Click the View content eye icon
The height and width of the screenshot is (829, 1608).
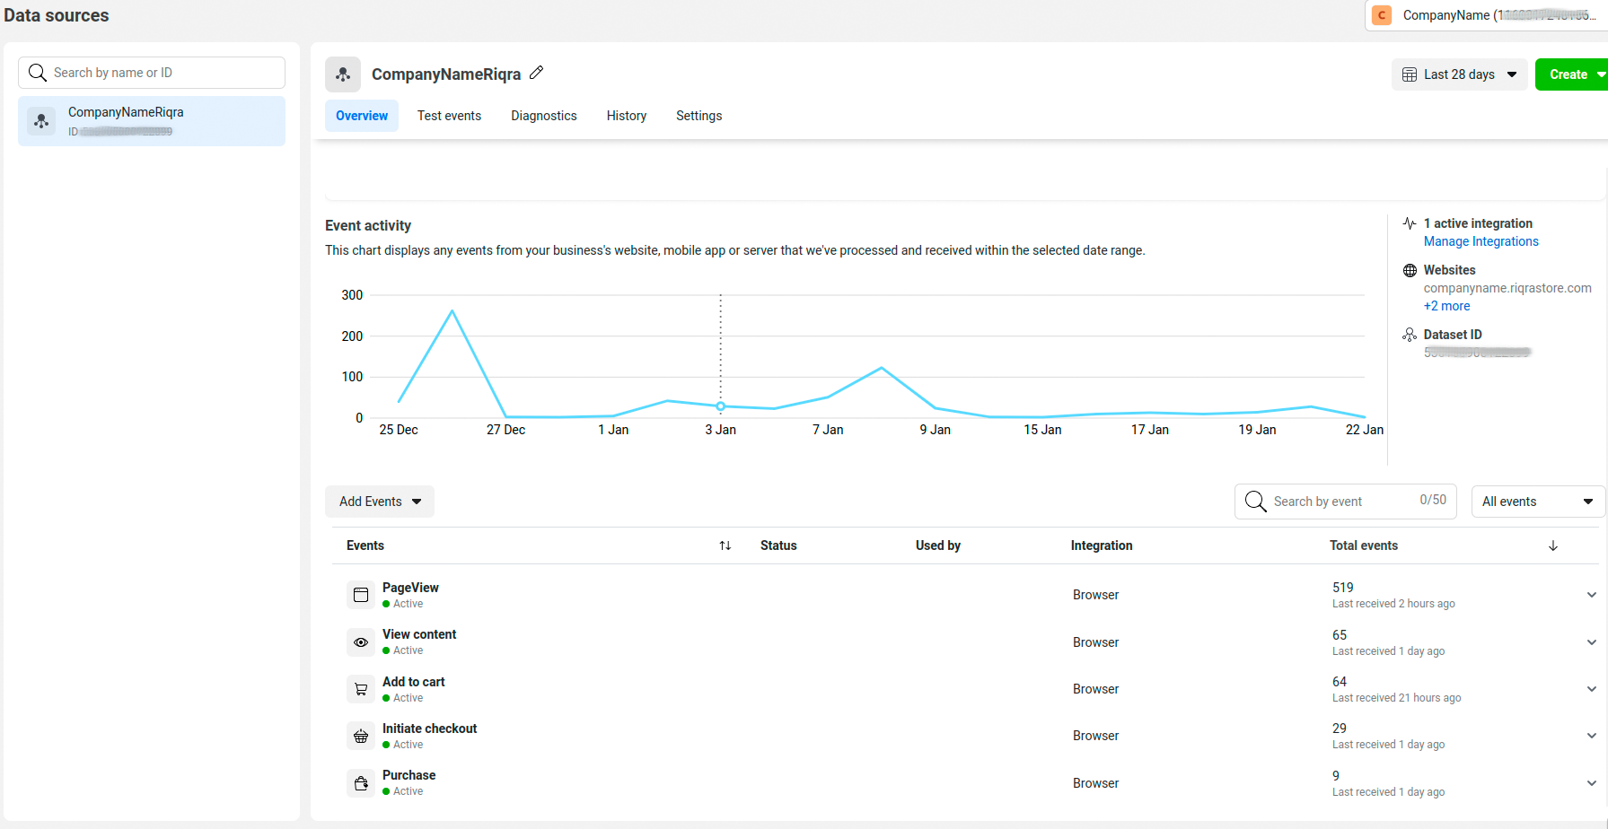point(361,642)
